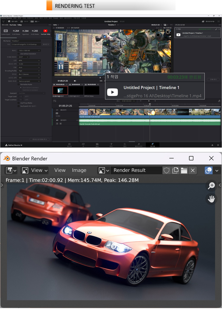This screenshot has height=309, width=222.
Task: Activate the pan hand tool in Blender
Action: [211, 199]
